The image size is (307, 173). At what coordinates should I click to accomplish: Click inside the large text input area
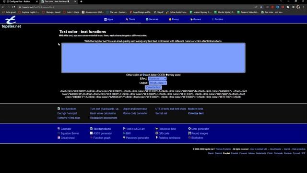pos(153,58)
